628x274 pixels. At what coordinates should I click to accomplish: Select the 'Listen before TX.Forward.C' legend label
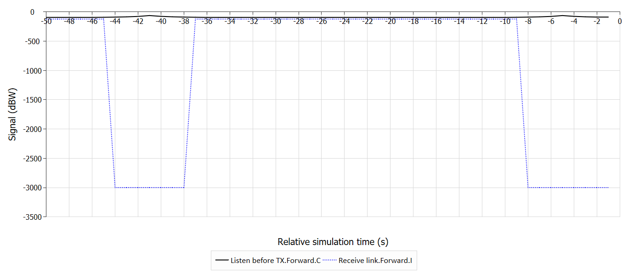pyautogui.click(x=275, y=260)
